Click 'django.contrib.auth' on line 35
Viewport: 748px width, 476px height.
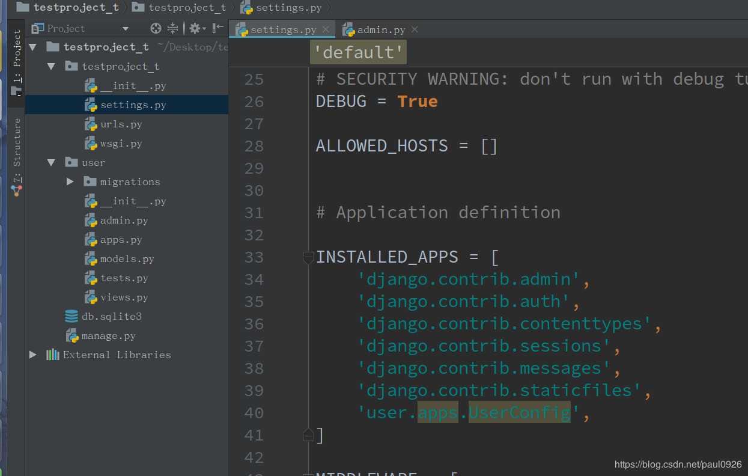[x=463, y=301]
